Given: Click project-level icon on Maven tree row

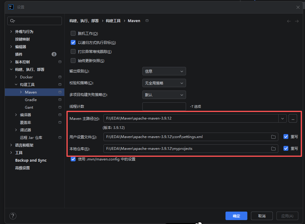Looking at the screenshot, I should coord(60,92).
